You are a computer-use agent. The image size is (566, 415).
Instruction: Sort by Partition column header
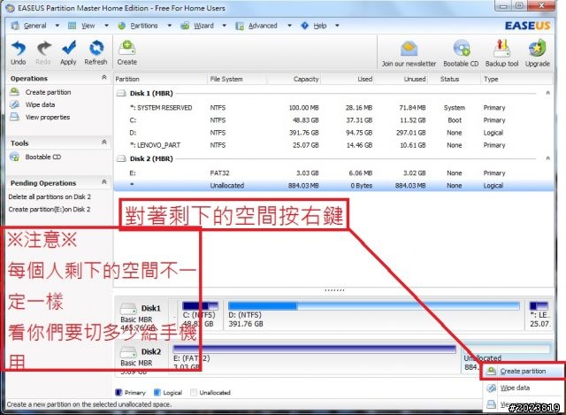[x=161, y=79]
